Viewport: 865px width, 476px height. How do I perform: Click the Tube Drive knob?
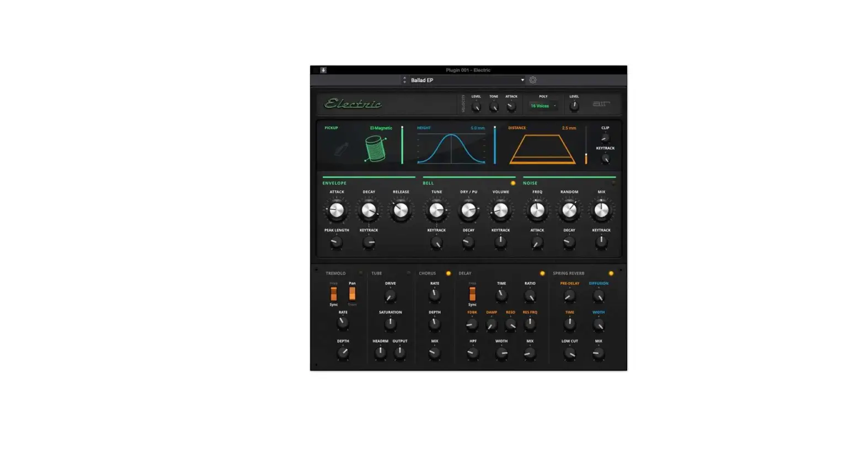(x=390, y=296)
